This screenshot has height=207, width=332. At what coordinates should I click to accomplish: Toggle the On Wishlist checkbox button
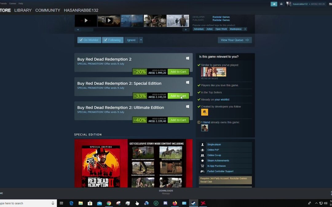89,40
